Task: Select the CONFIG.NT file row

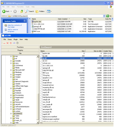Action: tap(77, 107)
